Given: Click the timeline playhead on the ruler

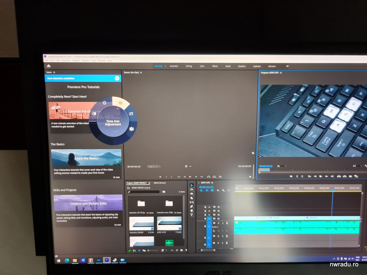Looking at the screenshot, I should pos(333,190).
